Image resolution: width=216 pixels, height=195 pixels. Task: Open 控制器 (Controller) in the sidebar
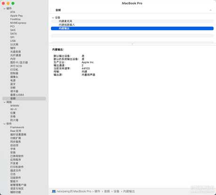(x=14, y=73)
